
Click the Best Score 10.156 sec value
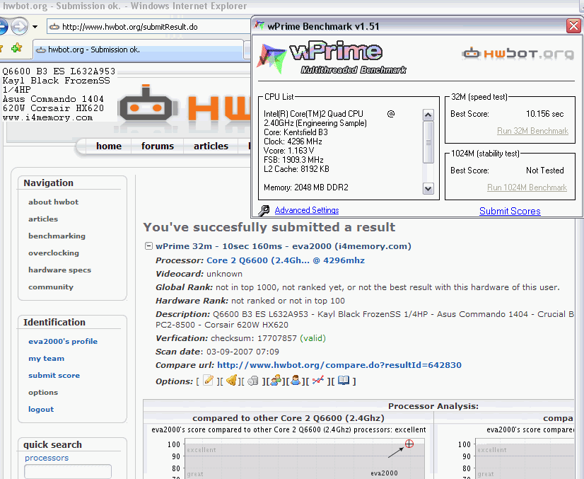545,114
